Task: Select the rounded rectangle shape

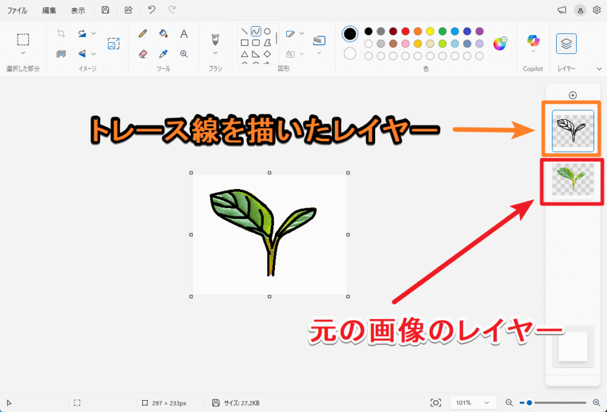Action: tap(256, 43)
